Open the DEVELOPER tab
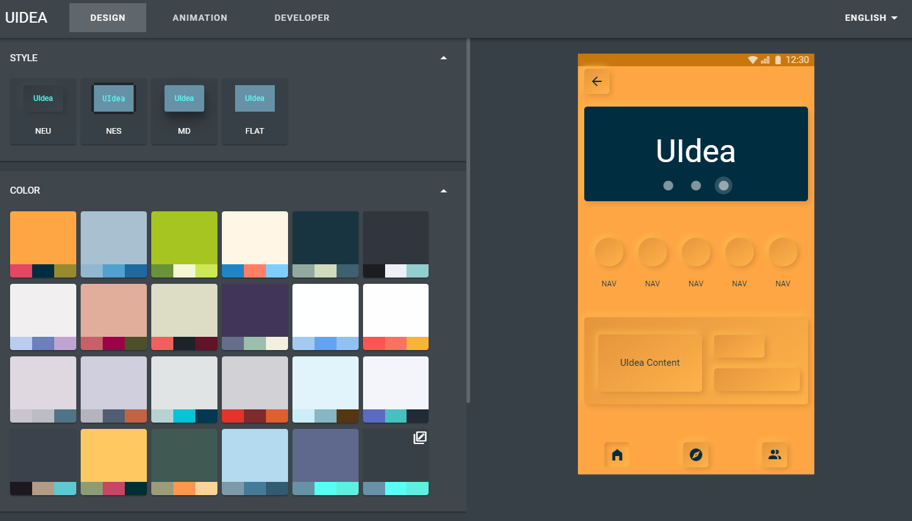The image size is (912, 521). click(302, 17)
